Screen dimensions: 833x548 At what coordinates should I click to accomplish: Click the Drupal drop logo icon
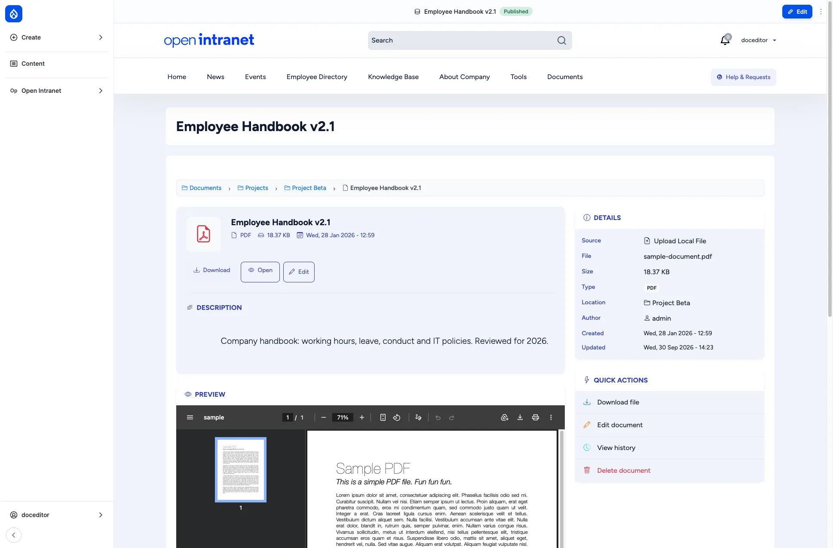pos(14,14)
